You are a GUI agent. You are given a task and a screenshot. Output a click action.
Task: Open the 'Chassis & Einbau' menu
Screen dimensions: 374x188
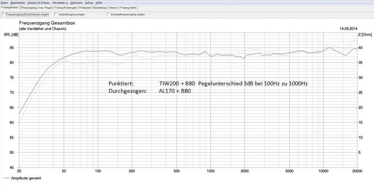click(39, 3)
